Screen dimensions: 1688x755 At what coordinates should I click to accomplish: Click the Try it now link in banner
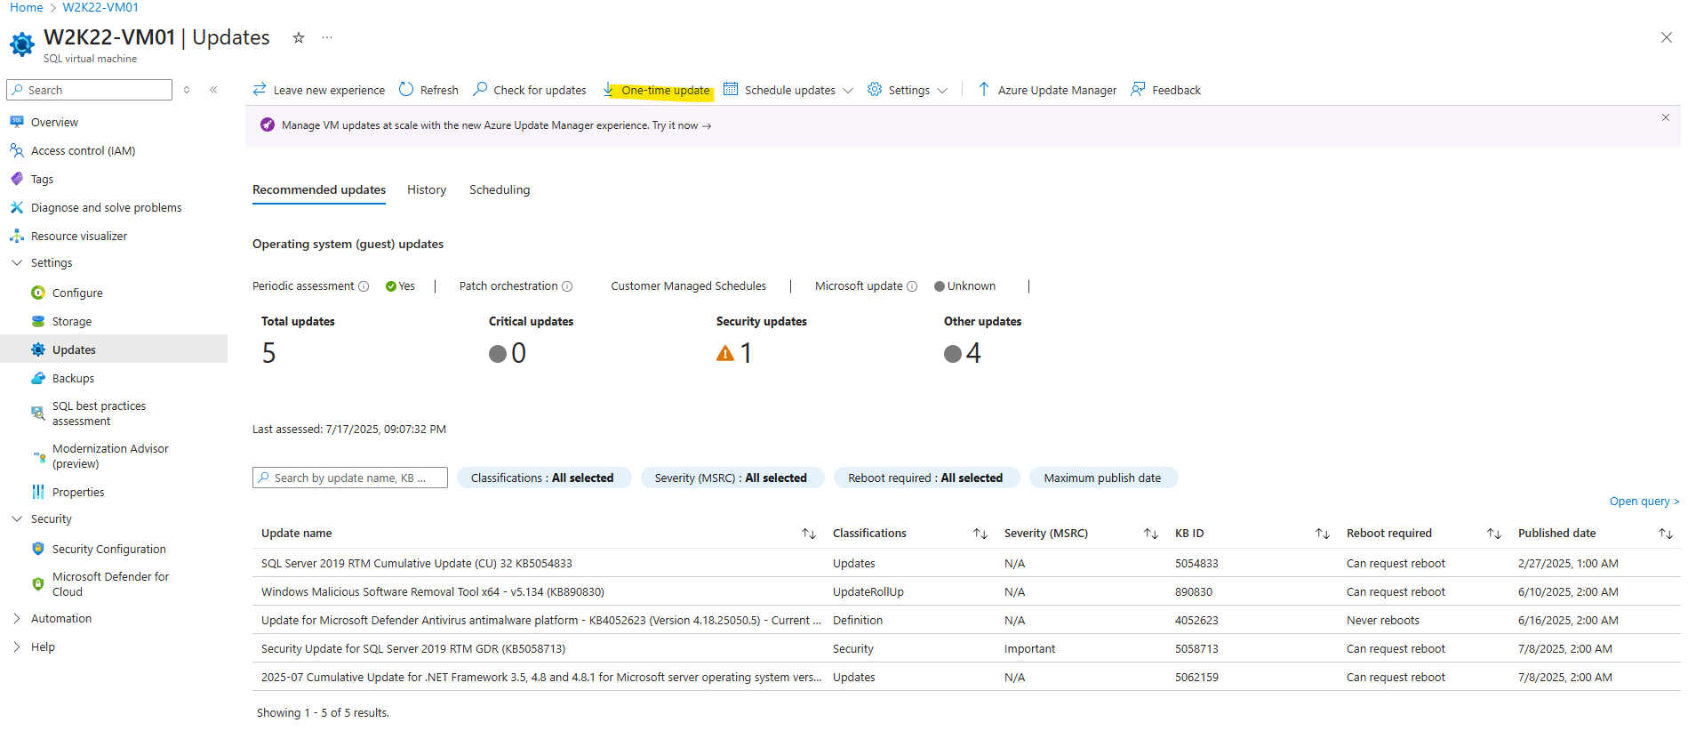click(x=682, y=125)
